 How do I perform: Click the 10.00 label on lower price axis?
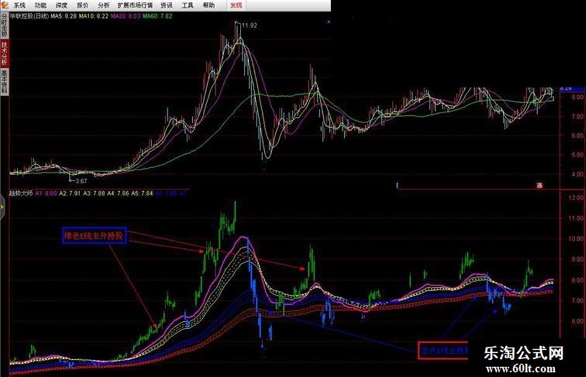(576, 238)
